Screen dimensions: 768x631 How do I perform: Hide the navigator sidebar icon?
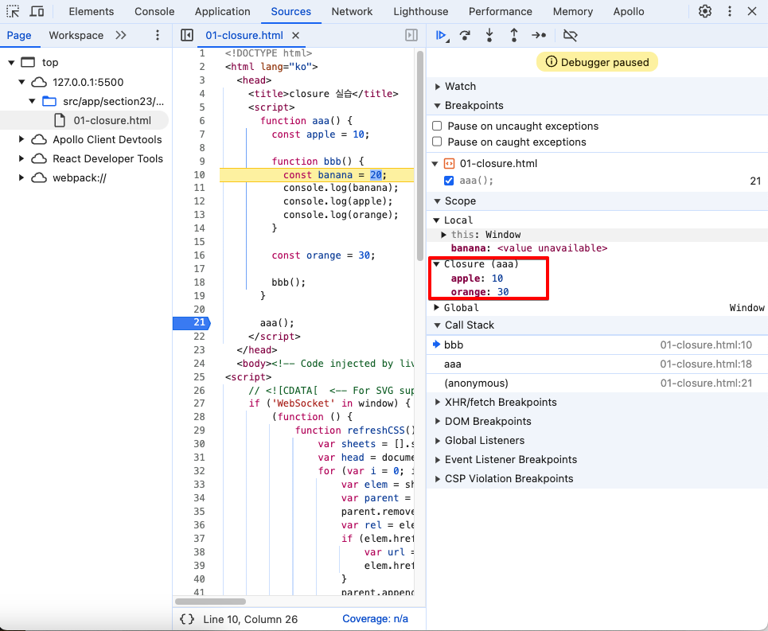pos(186,35)
